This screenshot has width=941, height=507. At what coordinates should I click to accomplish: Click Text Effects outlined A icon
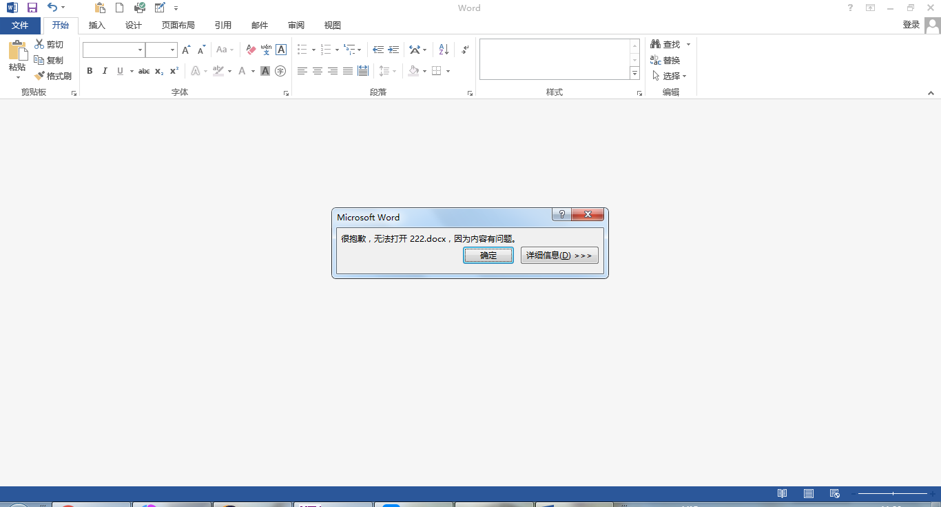pyautogui.click(x=196, y=71)
